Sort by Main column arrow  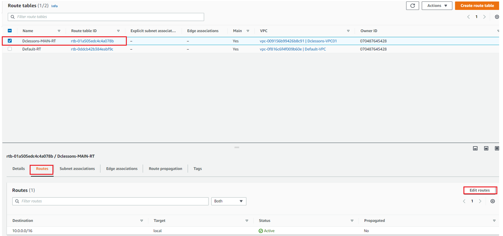click(x=248, y=31)
